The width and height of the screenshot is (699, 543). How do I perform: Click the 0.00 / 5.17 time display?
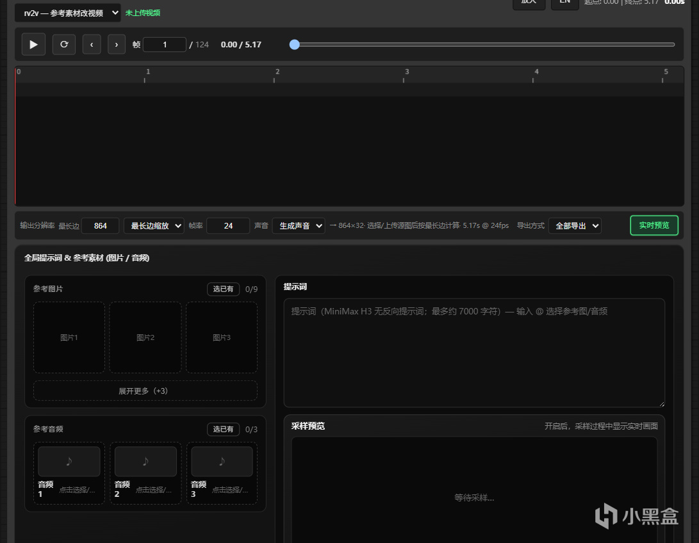241,45
